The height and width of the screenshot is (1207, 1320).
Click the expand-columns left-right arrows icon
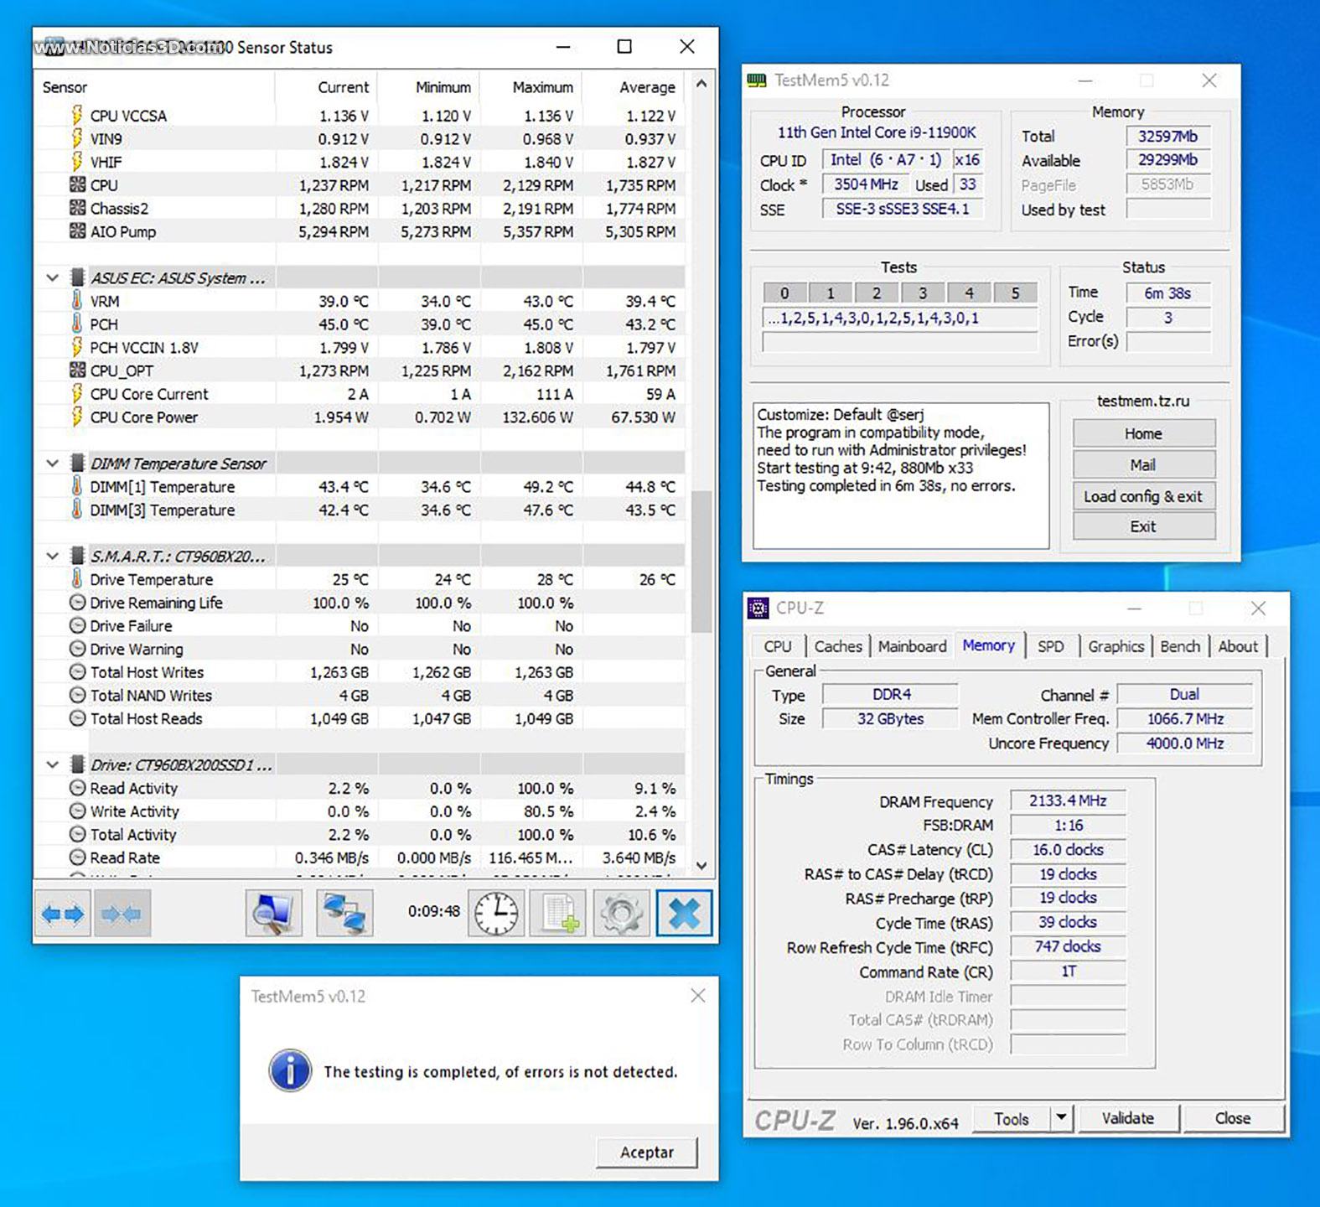pyautogui.click(x=63, y=914)
